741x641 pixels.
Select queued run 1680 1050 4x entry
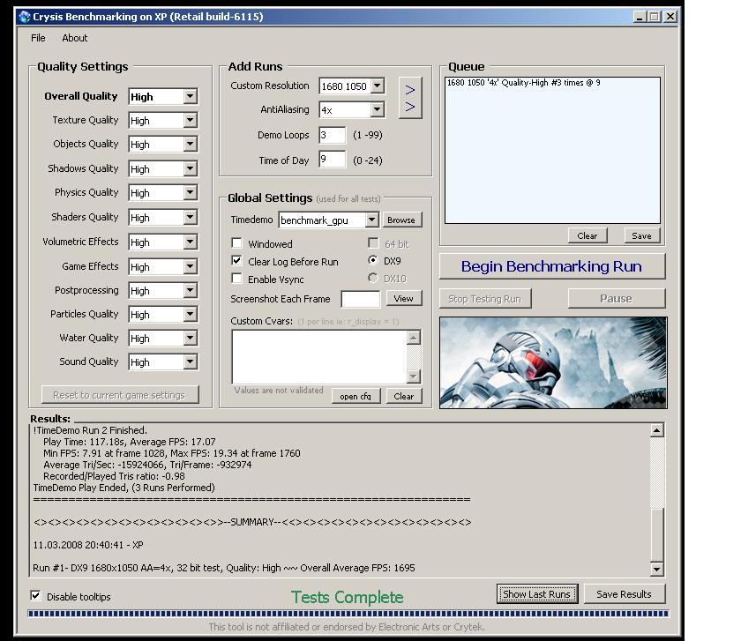524,83
